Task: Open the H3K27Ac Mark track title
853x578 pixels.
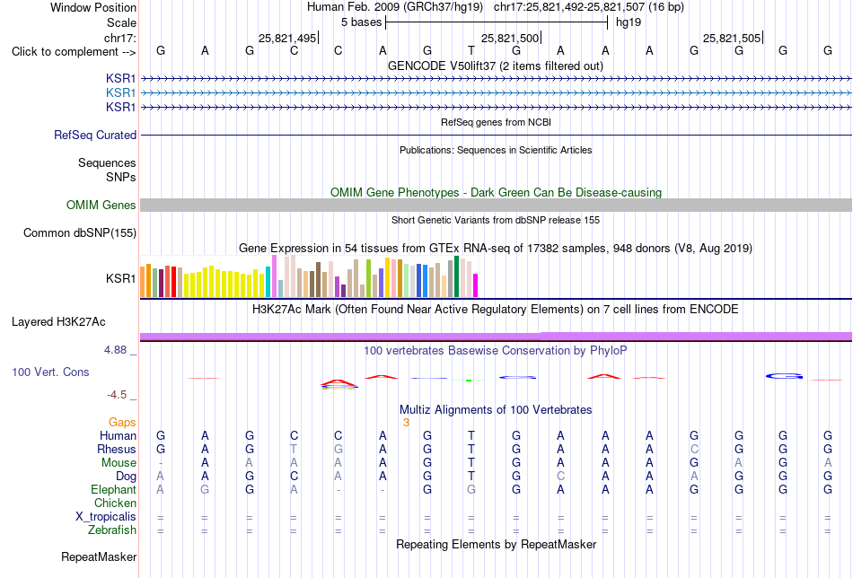Action: (496, 310)
